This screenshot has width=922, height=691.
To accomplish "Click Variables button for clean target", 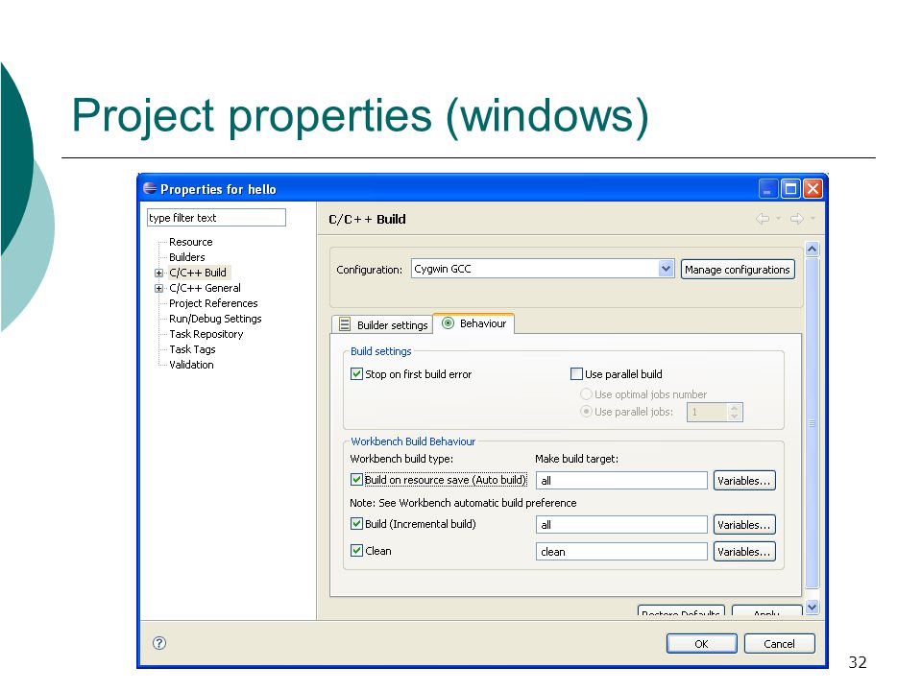I will tap(744, 551).
